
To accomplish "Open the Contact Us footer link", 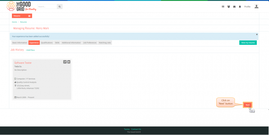I will (136, 129).
